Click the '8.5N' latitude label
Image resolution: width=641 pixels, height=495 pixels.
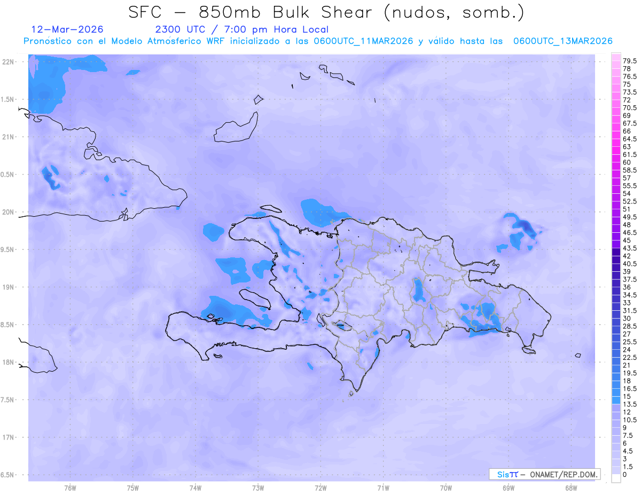click(x=8, y=325)
